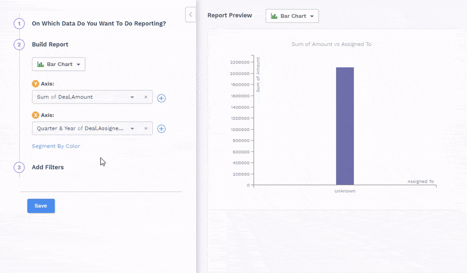Expand the X Axis dropdown arrow
Viewport: 467px width, 273px height.
click(x=133, y=128)
